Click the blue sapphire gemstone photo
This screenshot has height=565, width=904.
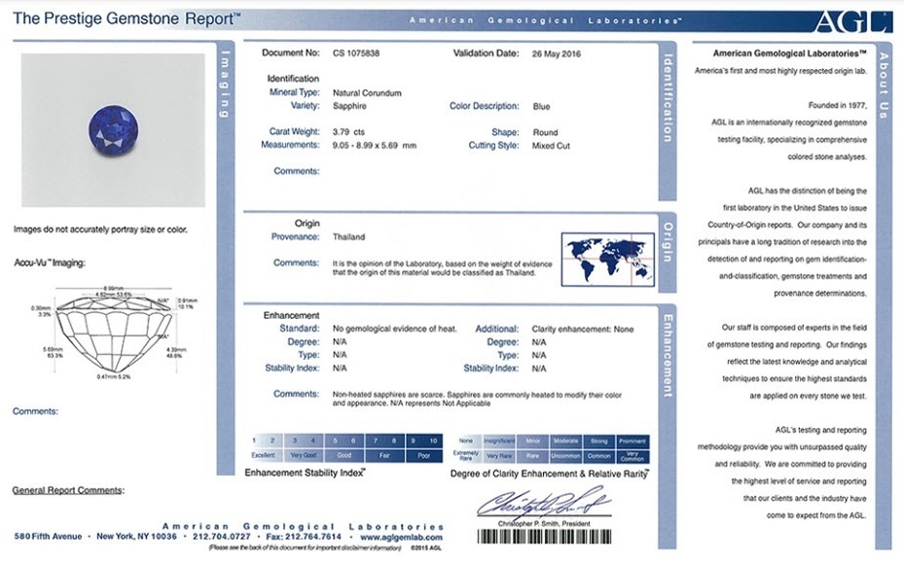click(113, 129)
